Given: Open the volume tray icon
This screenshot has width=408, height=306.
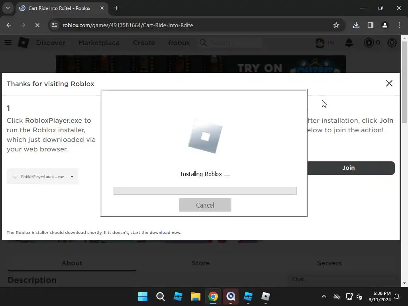Looking at the screenshot, I should tap(359, 296).
